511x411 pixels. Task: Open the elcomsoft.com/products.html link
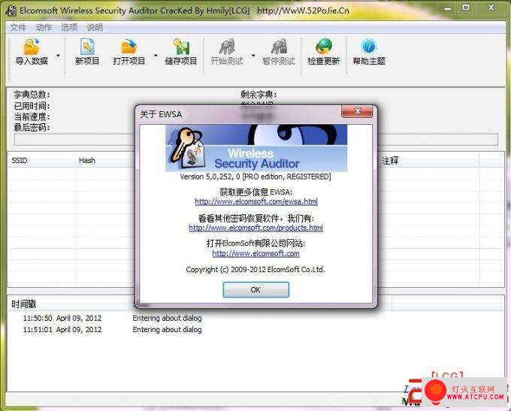click(x=255, y=228)
